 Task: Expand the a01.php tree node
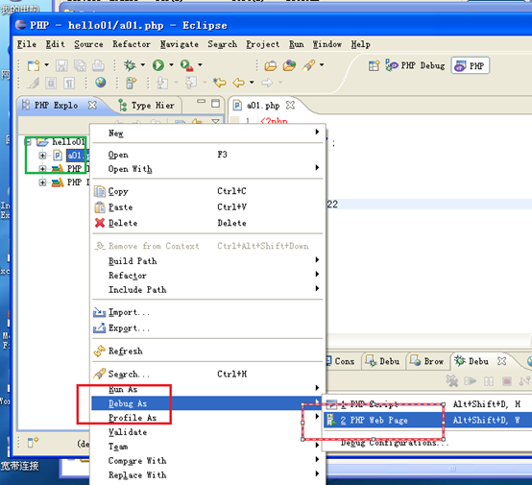click(x=42, y=156)
